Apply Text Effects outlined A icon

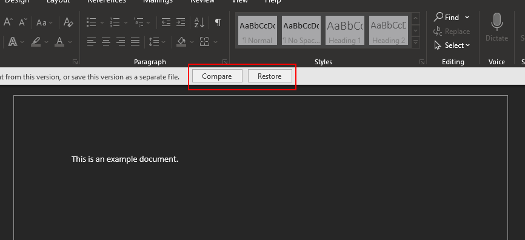(x=12, y=42)
